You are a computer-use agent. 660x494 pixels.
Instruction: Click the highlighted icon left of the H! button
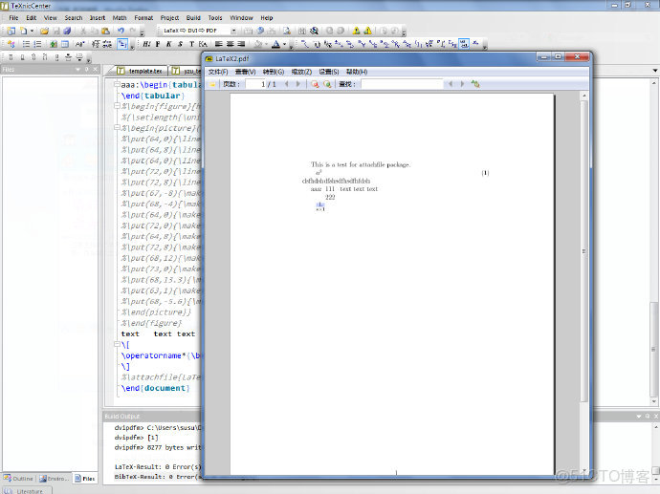[122, 44]
